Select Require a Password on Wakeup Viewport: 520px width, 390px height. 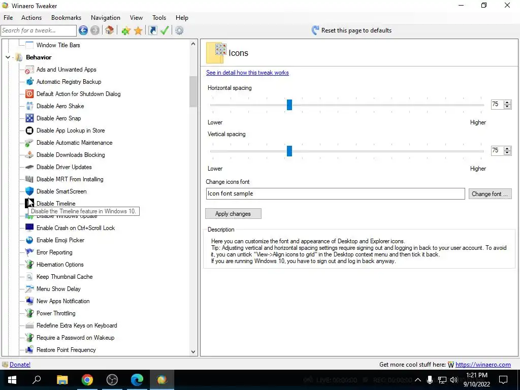tap(75, 338)
